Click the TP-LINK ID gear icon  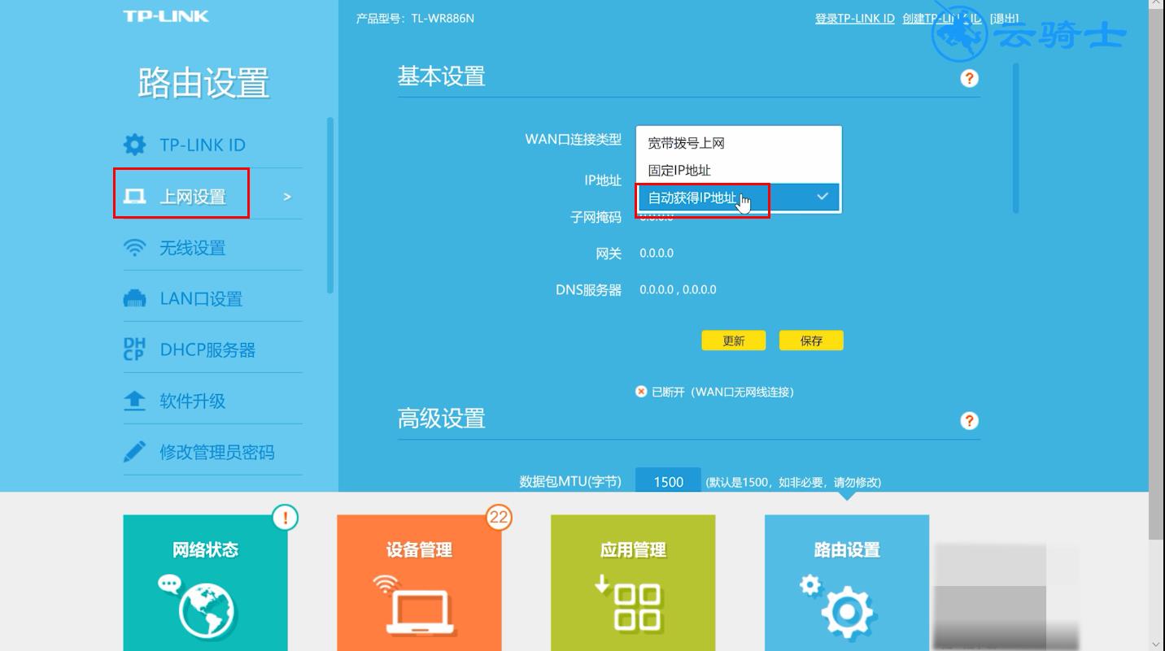click(x=134, y=145)
